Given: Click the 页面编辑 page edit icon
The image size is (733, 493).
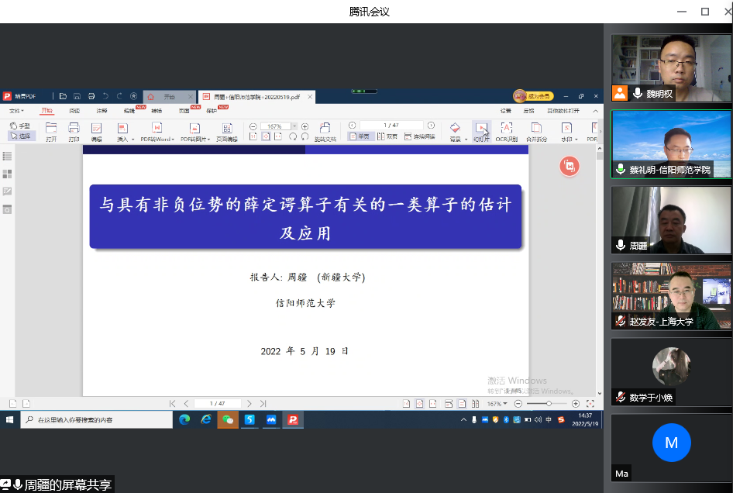Looking at the screenshot, I should click(x=226, y=131).
